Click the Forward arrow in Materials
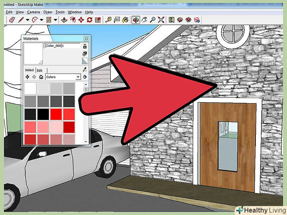Image resolution: width=287 pixels, height=215 pixels. pos(34,77)
